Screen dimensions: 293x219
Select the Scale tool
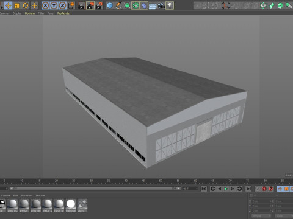pyautogui.click(x=17, y=5)
